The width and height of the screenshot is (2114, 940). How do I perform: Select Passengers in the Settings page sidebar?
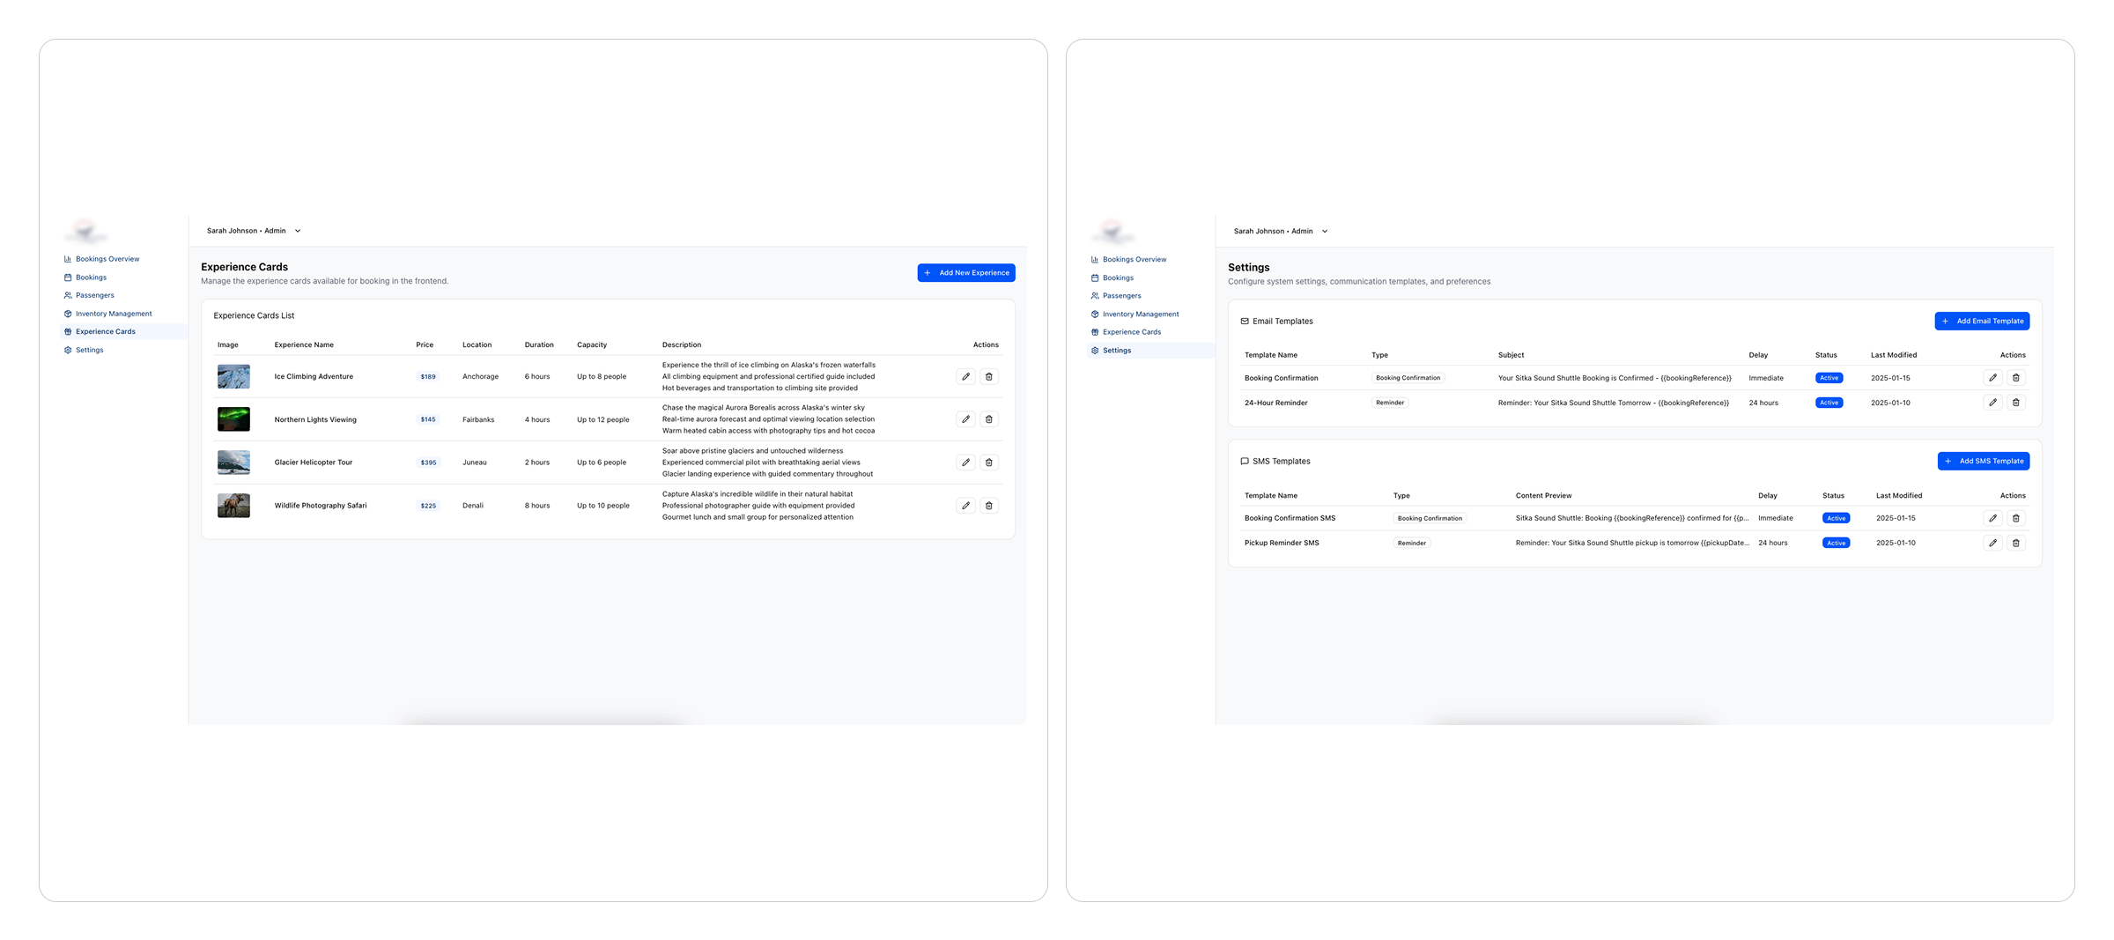[1121, 296]
